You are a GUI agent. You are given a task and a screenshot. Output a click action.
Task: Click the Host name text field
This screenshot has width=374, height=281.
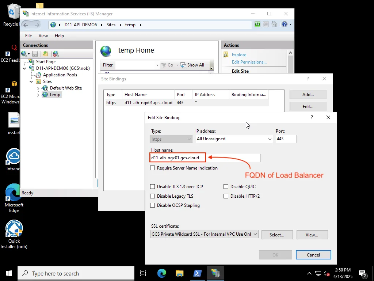pyautogui.click(x=232, y=158)
